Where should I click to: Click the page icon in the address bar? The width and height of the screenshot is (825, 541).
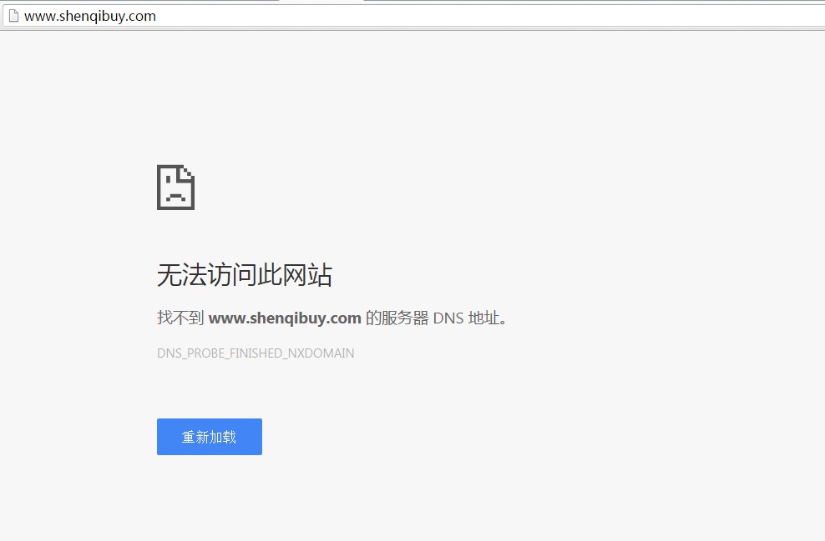point(13,16)
